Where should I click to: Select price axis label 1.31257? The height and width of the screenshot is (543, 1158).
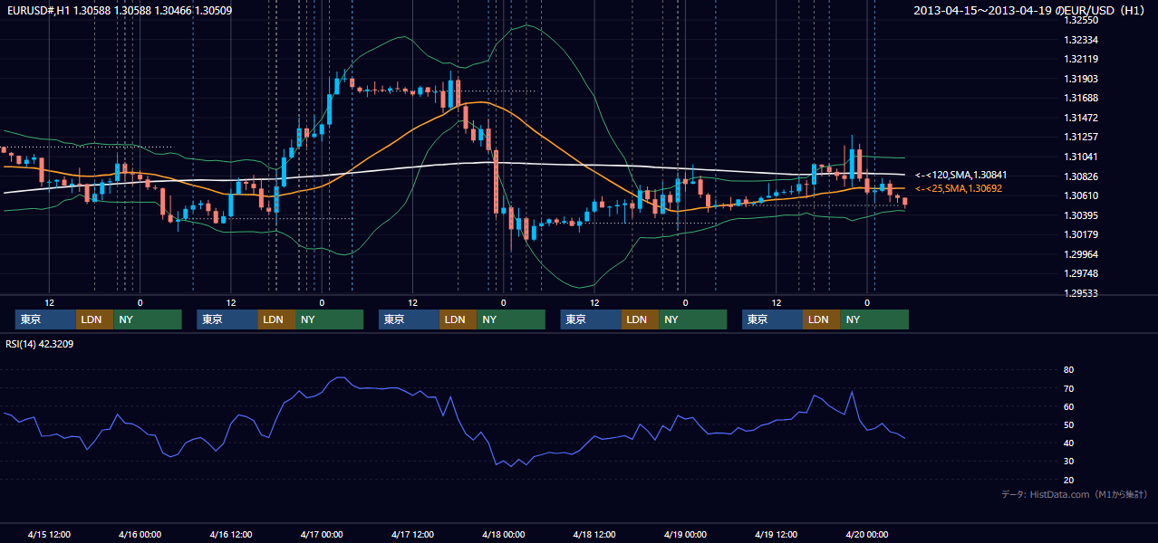tap(1081, 137)
